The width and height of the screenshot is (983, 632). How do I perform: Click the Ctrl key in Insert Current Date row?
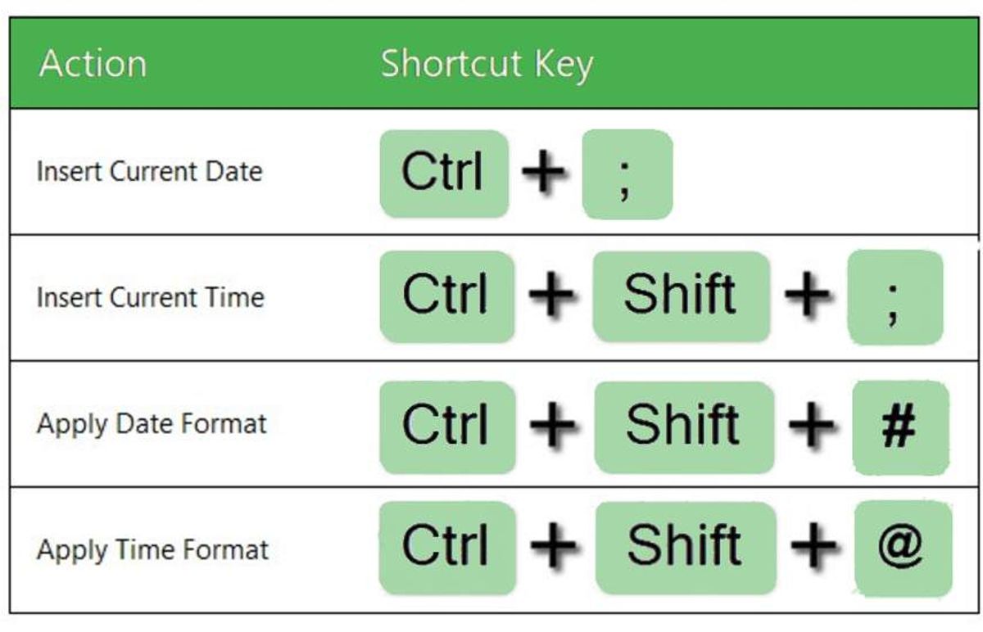click(x=444, y=174)
